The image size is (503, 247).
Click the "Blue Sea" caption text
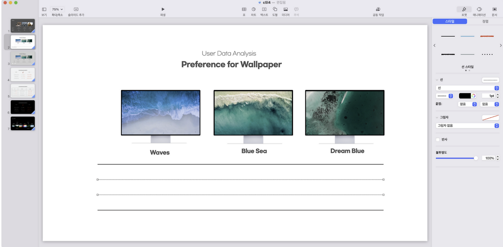pyautogui.click(x=254, y=151)
